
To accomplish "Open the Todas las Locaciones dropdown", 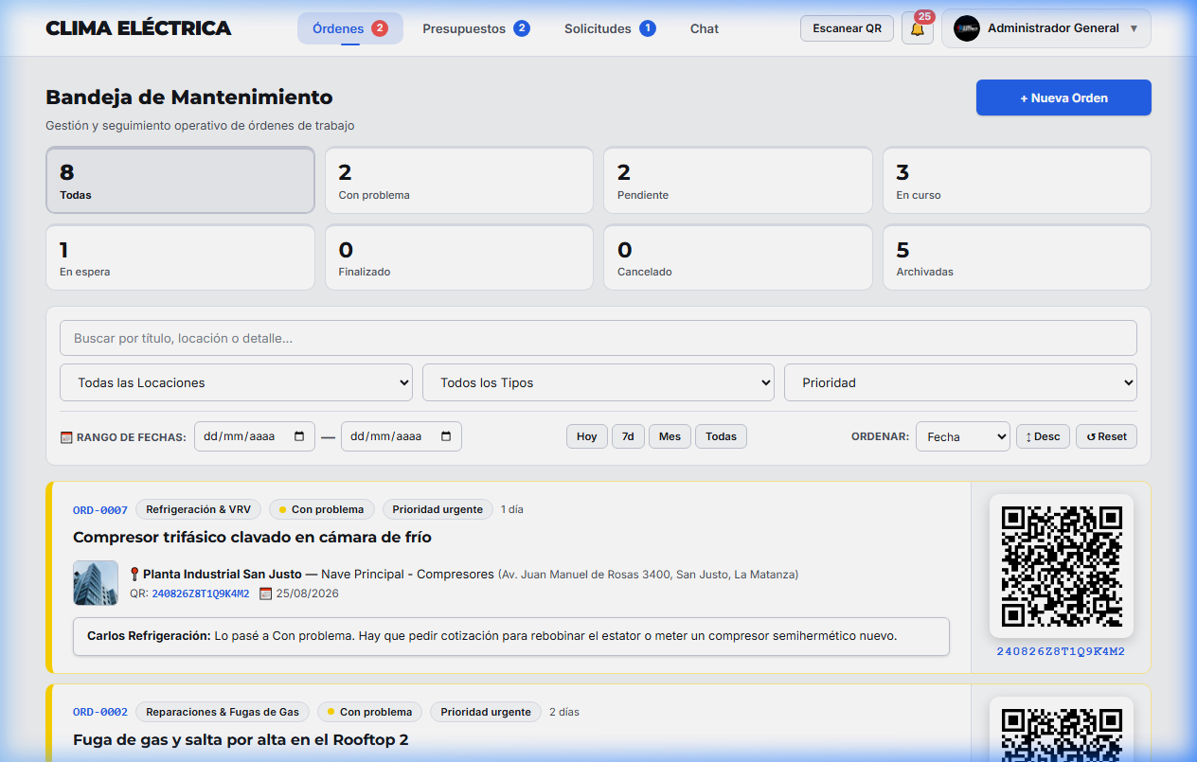I will click(236, 382).
